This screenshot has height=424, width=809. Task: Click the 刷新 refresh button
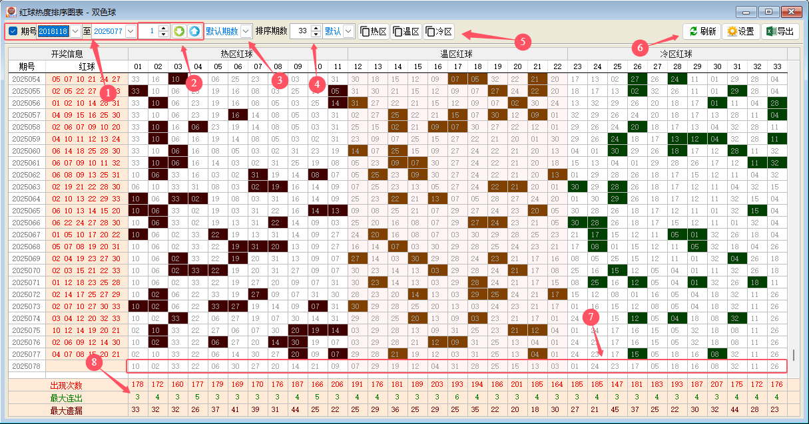[702, 31]
